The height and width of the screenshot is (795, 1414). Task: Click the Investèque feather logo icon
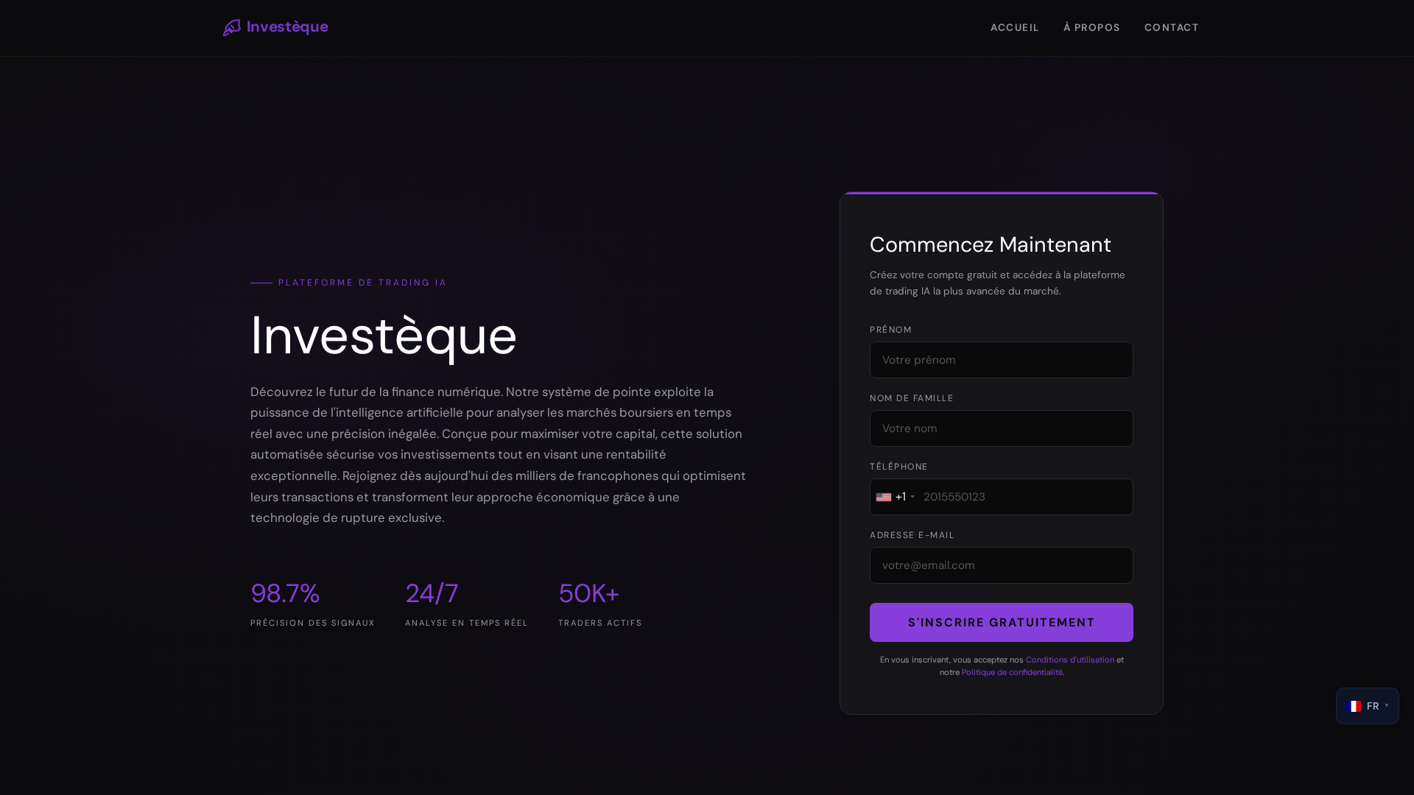click(x=232, y=27)
